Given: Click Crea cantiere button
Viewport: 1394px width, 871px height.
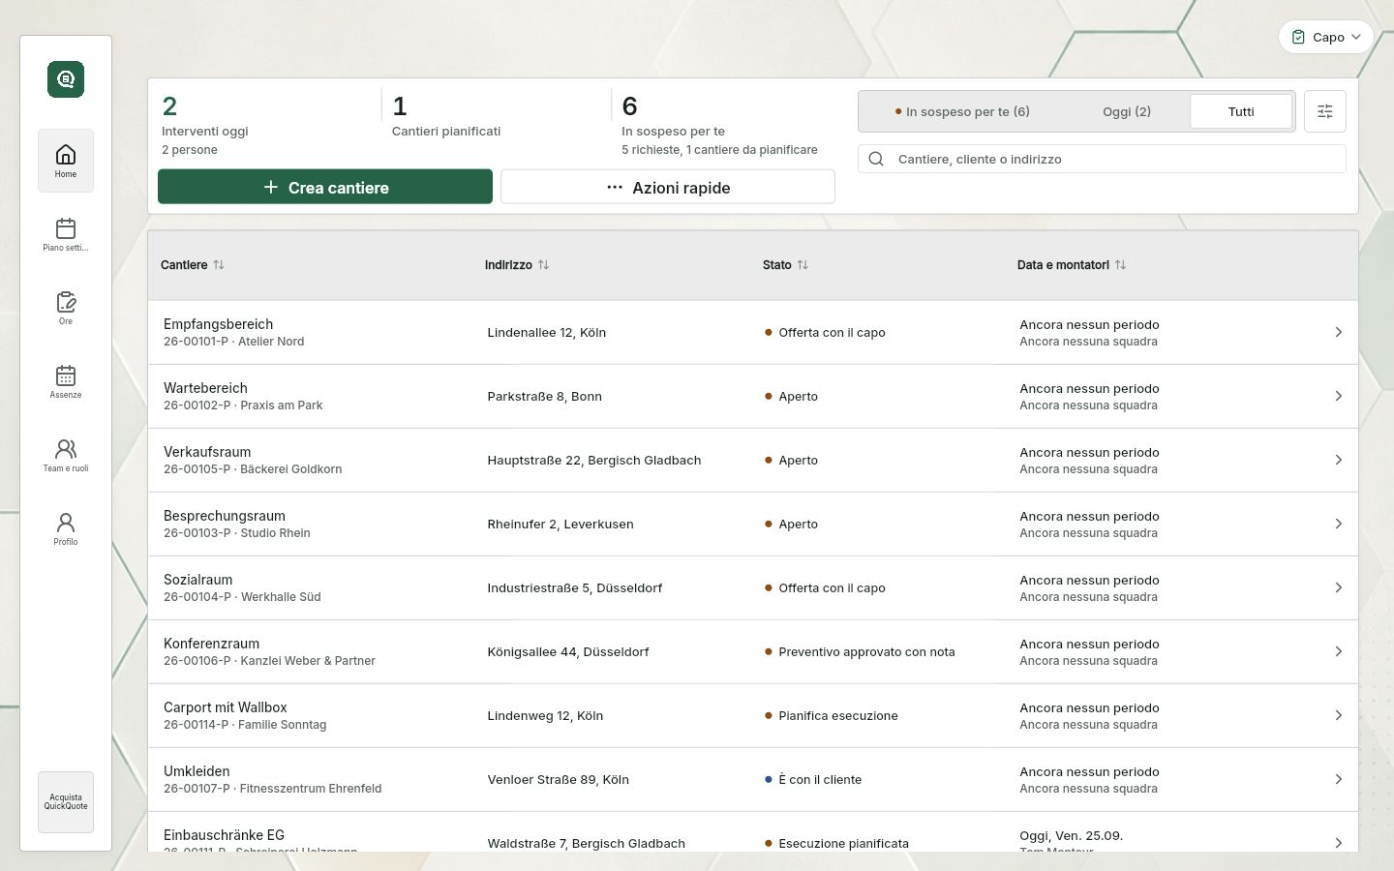Looking at the screenshot, I should 325,187.
